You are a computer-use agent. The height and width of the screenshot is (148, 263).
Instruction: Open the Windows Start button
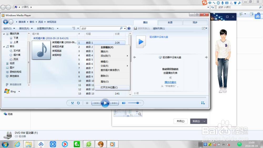tap(5, 144)
